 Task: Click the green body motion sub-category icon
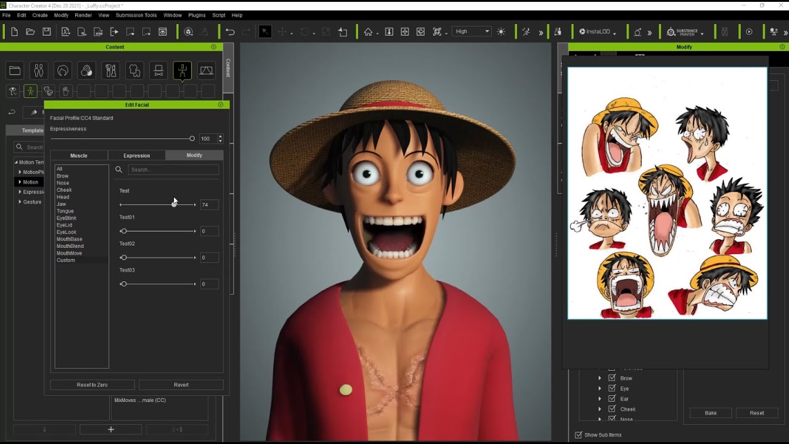[30, 91]
